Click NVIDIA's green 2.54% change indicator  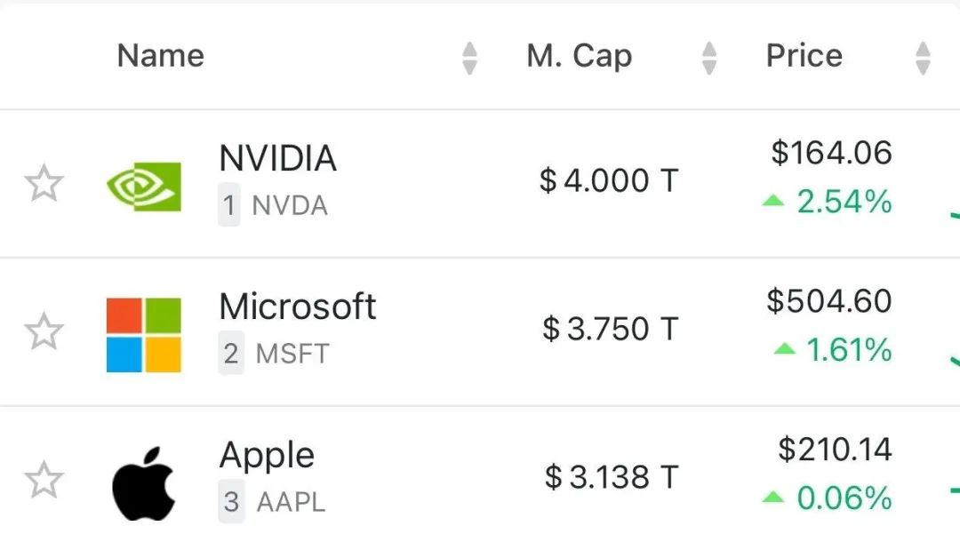click(828, 202)
